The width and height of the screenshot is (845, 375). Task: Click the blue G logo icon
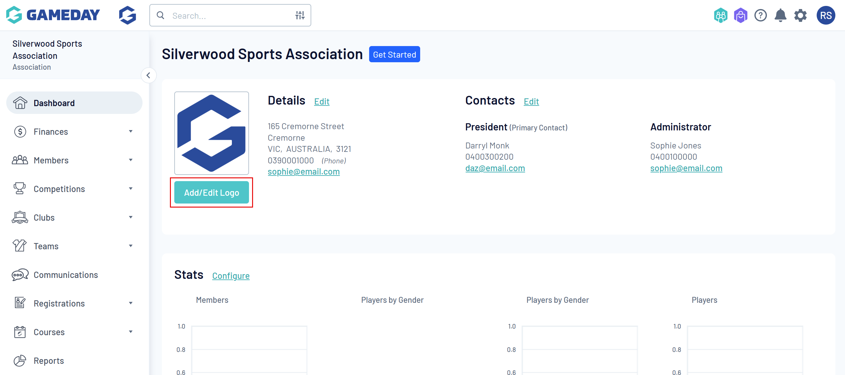127,16
